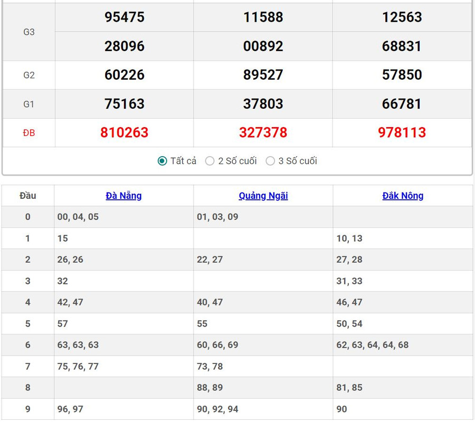Select the cell showing "90, 92, 94"
The width and height of the screenshot is (475, 423).
click(217, 409)
